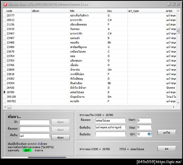Click the แก้ไข edit button
183x165 pixels.
(x=167, y=133)
